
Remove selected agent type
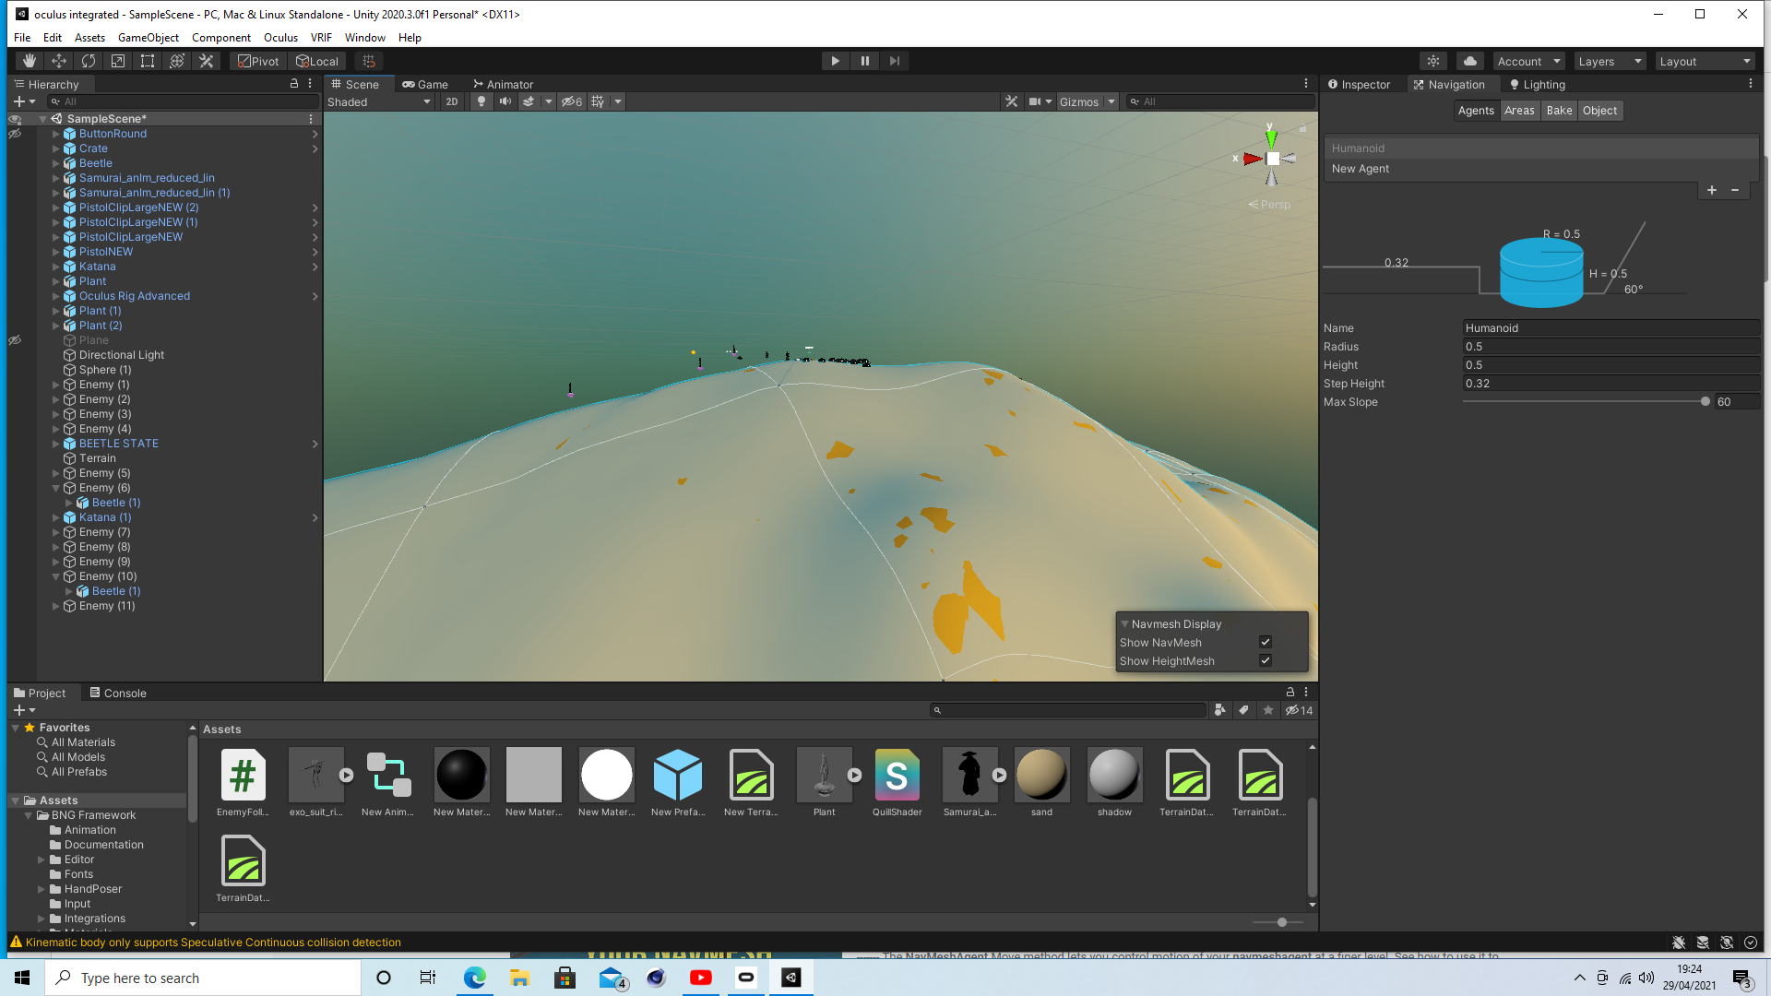1735,190
